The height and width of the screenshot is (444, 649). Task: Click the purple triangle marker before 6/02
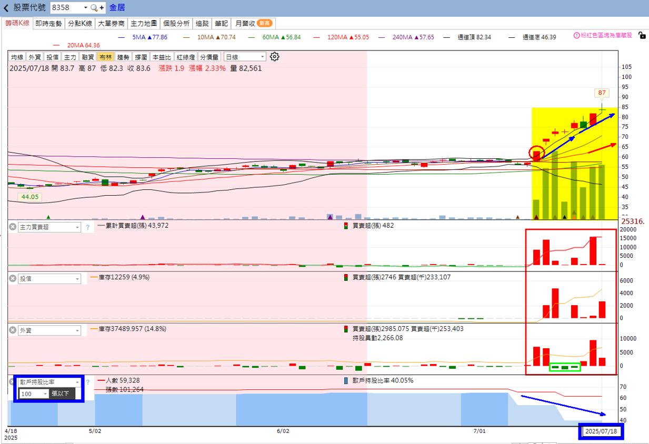[143, 217]
